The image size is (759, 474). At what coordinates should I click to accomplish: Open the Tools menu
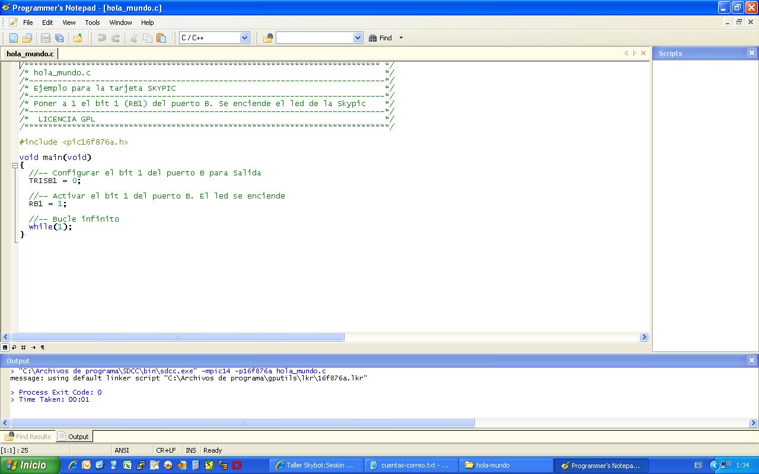point(92,23)
